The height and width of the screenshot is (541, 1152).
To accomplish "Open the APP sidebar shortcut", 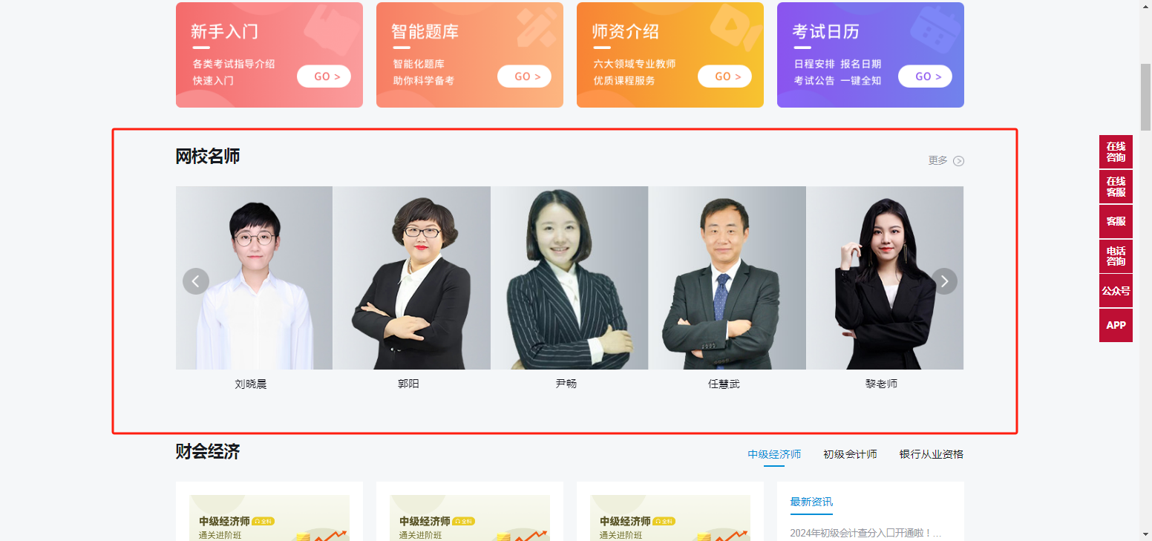I will pyautogui.click(x=1116, y=325).
